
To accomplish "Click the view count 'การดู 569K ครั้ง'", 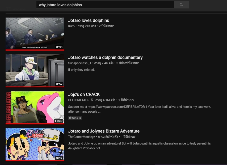I will coord(108,137).
